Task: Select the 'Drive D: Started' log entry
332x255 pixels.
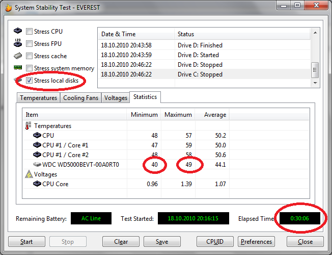Action: (204, 55)
